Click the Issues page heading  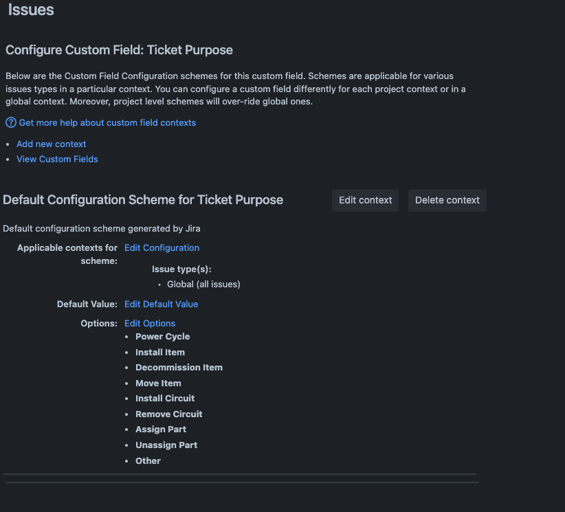[31, 10]
